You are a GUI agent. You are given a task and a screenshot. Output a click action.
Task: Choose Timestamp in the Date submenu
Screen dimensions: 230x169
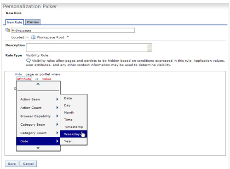[x=74, y=127]
